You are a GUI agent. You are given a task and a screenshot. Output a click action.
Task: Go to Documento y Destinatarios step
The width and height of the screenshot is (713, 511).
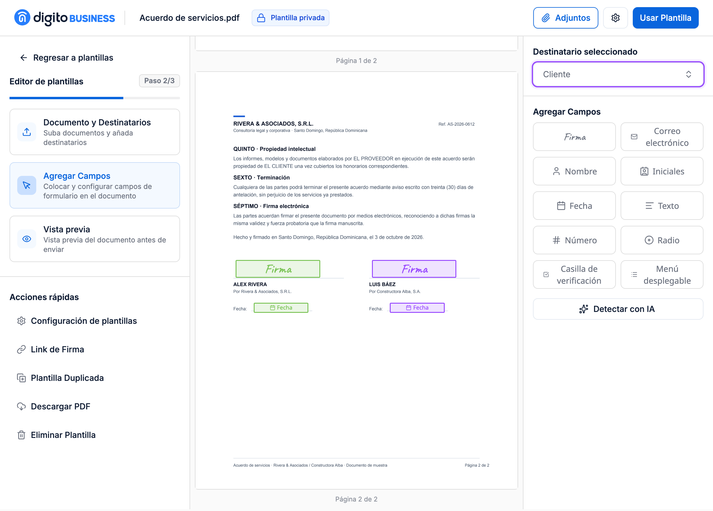coord(95,132)
